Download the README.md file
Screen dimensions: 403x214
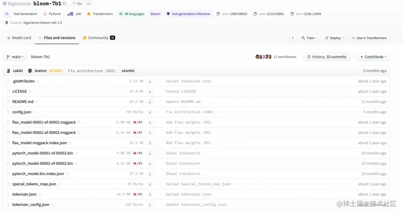pyautogui.click(x=150, y=101)
